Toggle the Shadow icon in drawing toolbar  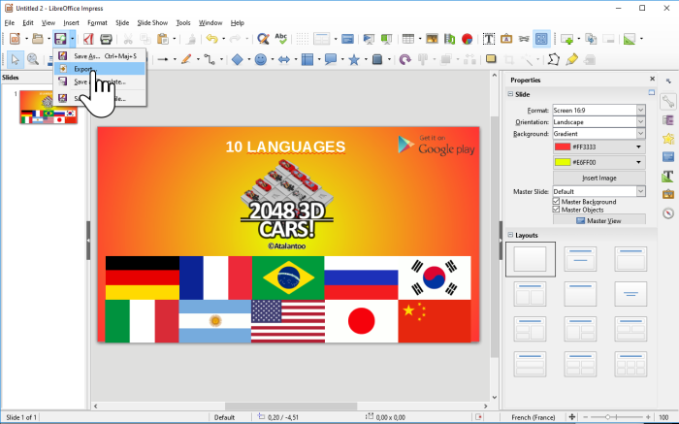click(491, 59)
